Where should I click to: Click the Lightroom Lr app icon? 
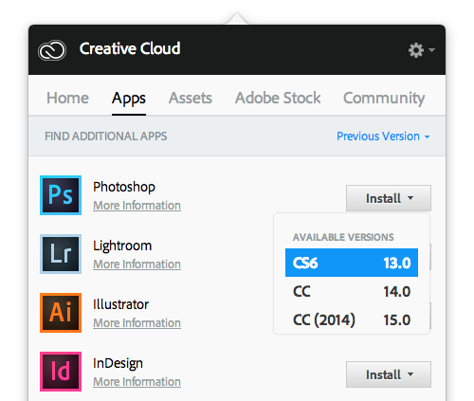point(61,254)
